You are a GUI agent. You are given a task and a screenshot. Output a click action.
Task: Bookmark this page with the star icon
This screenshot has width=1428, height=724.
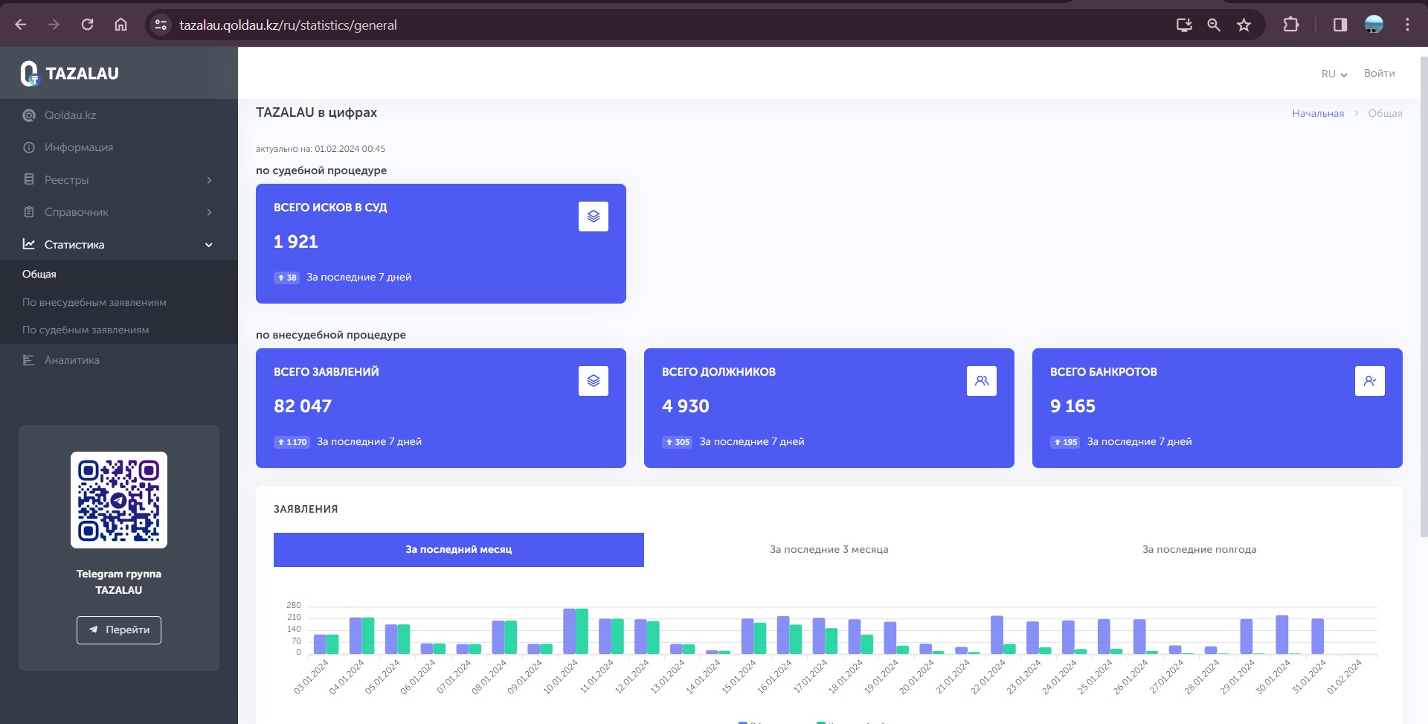pyautogui.click(x=1244, y=25)
